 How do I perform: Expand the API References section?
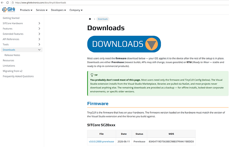(x=39, y=39)
